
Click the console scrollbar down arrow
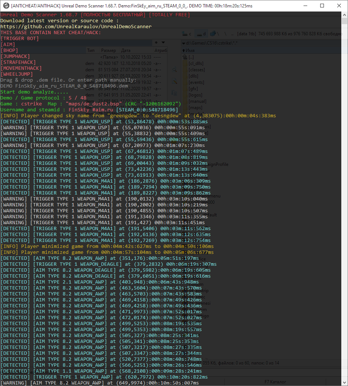coord(345,383)
